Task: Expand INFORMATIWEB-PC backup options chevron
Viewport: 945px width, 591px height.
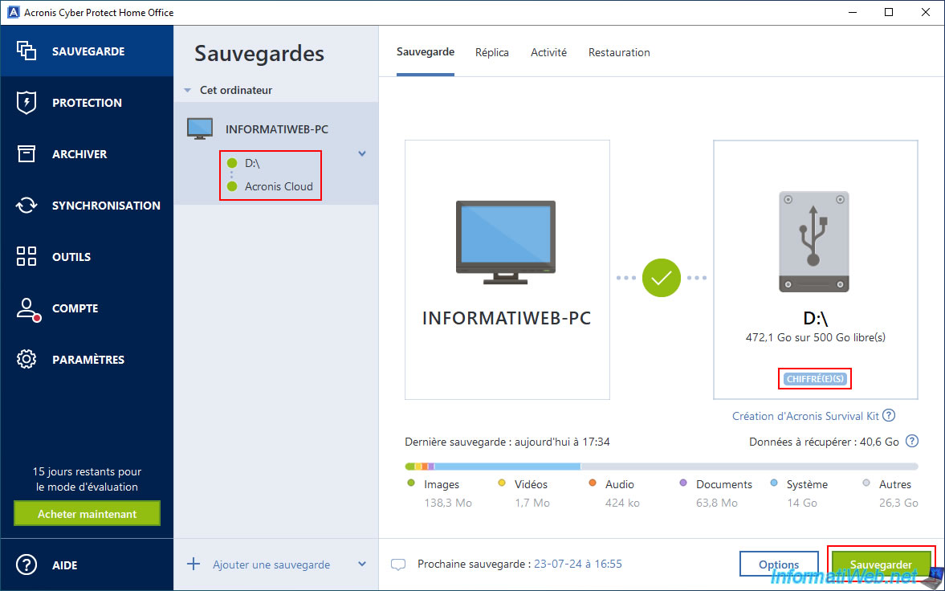Action: 362,154
